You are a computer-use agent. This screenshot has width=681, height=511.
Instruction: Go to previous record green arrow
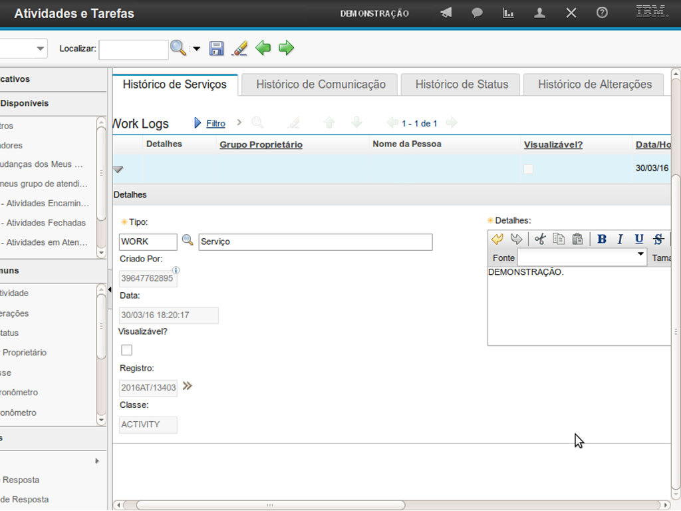coord(263,48)
